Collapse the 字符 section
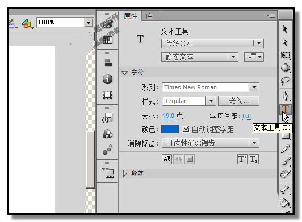The height and width of the screenshot is (222, 302). 125,73
